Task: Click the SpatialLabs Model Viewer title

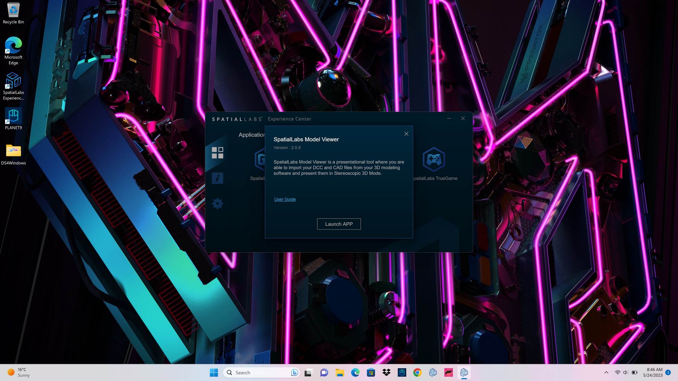Action: point(306,139)
